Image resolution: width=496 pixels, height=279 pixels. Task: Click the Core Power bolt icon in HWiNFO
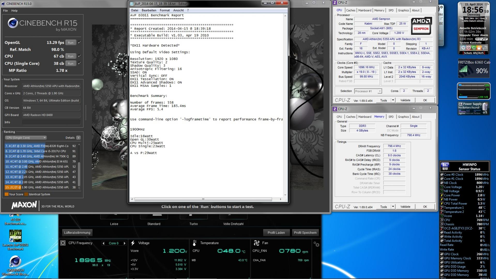[442, 195]
